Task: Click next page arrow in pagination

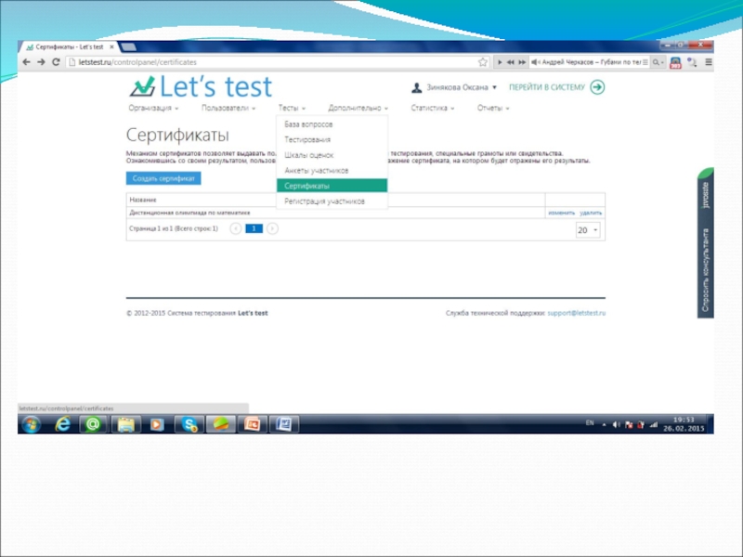Action: click(272, 228)
